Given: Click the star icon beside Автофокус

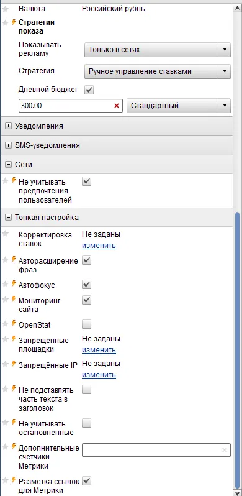Looking at the screenshot, I should (5, 284).
